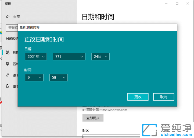Select the Speech microphone icon in sidebar
The width and height of the screenshot is (194, 138).
tap(8, 87)
